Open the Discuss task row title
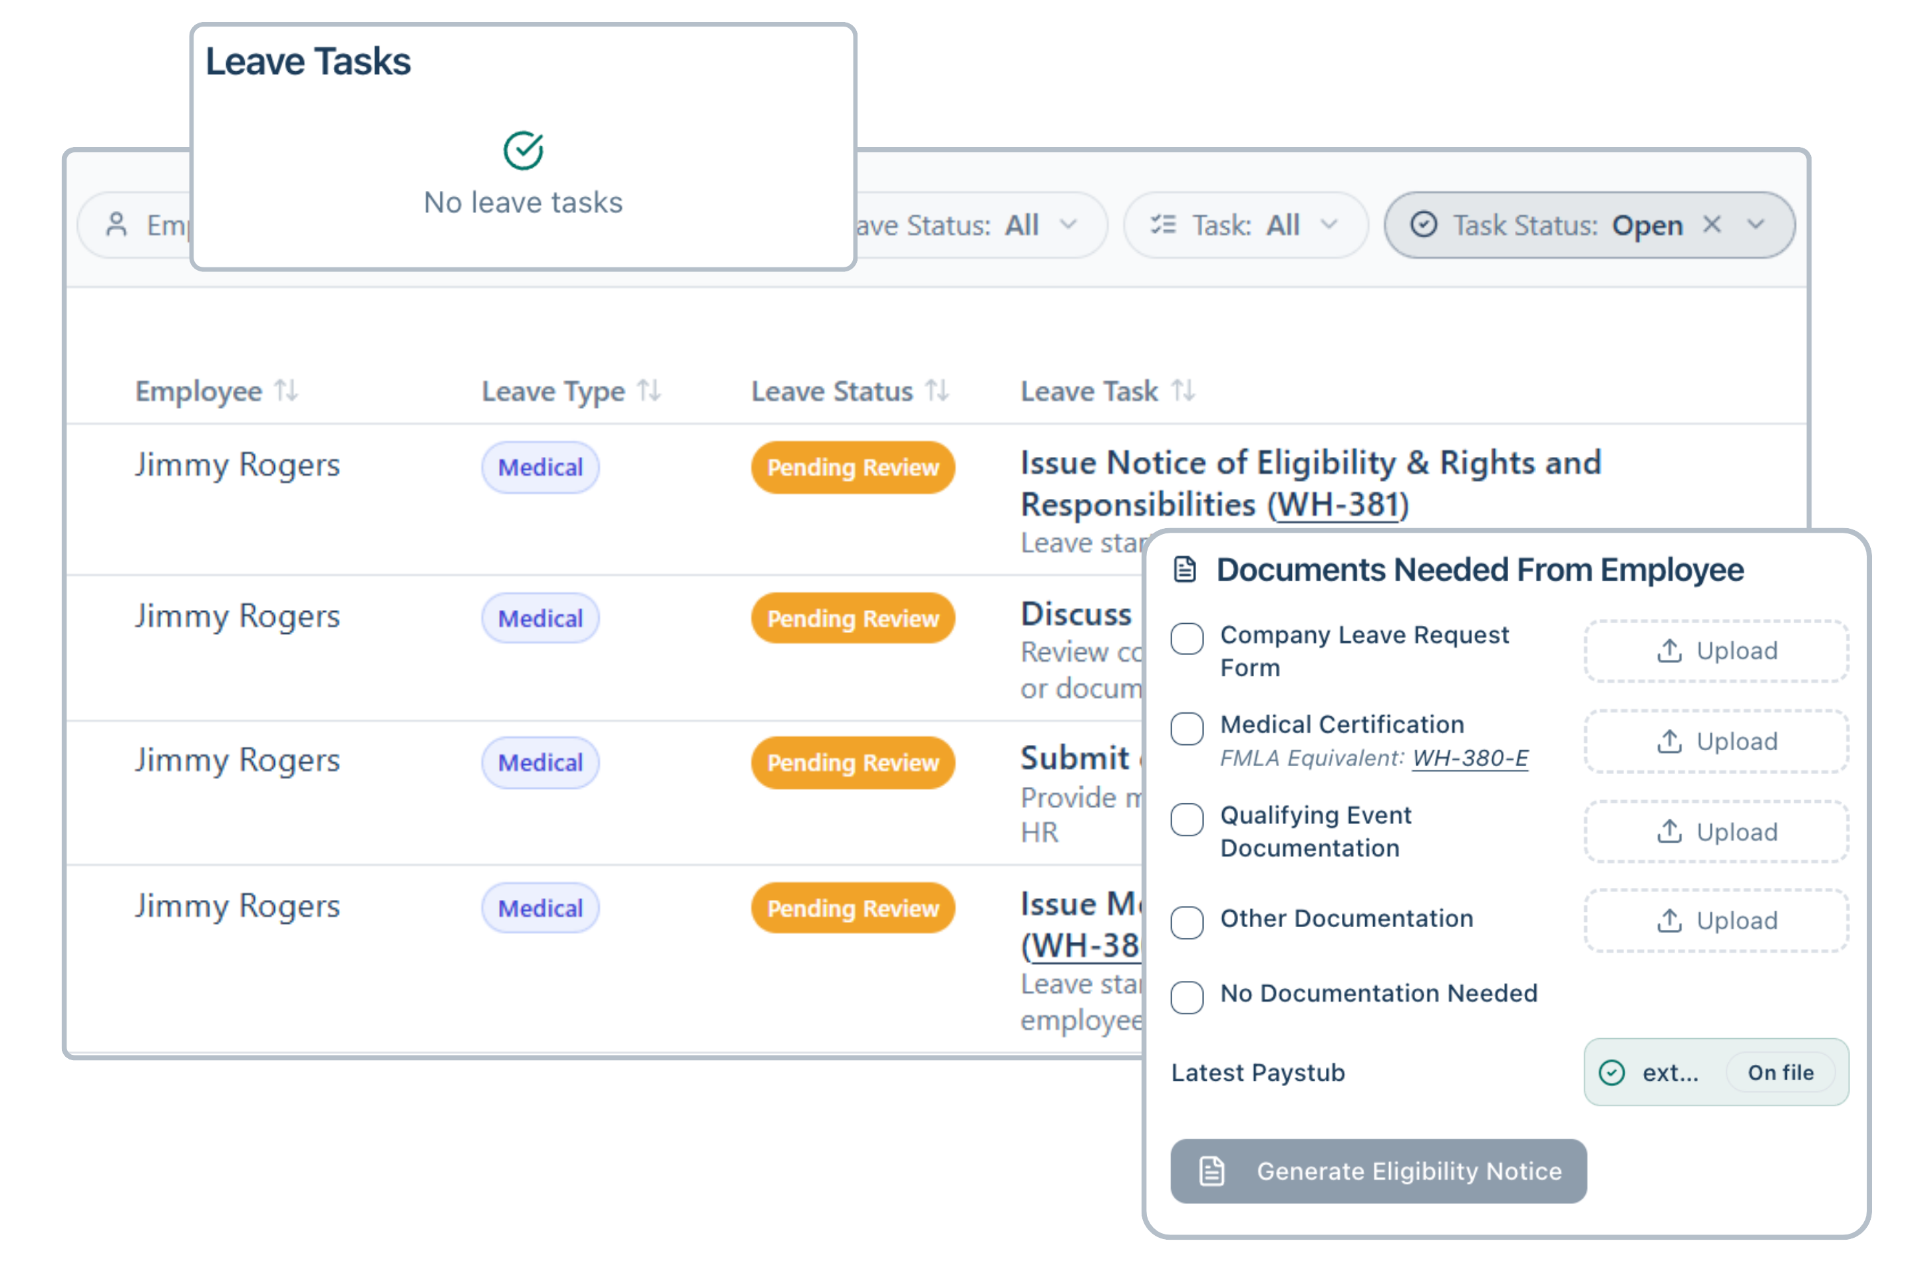Viewport: 1916px width, 1277px height. point(1076,614)
